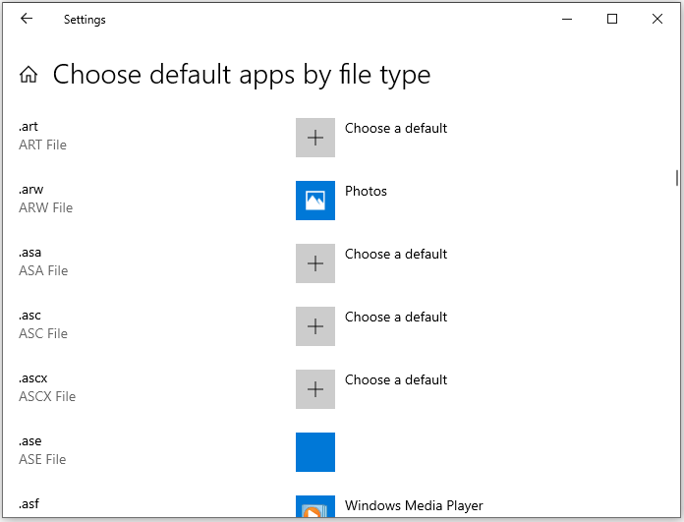
Task: Choose a default for .asa files
Action: [x=396, y=254]
